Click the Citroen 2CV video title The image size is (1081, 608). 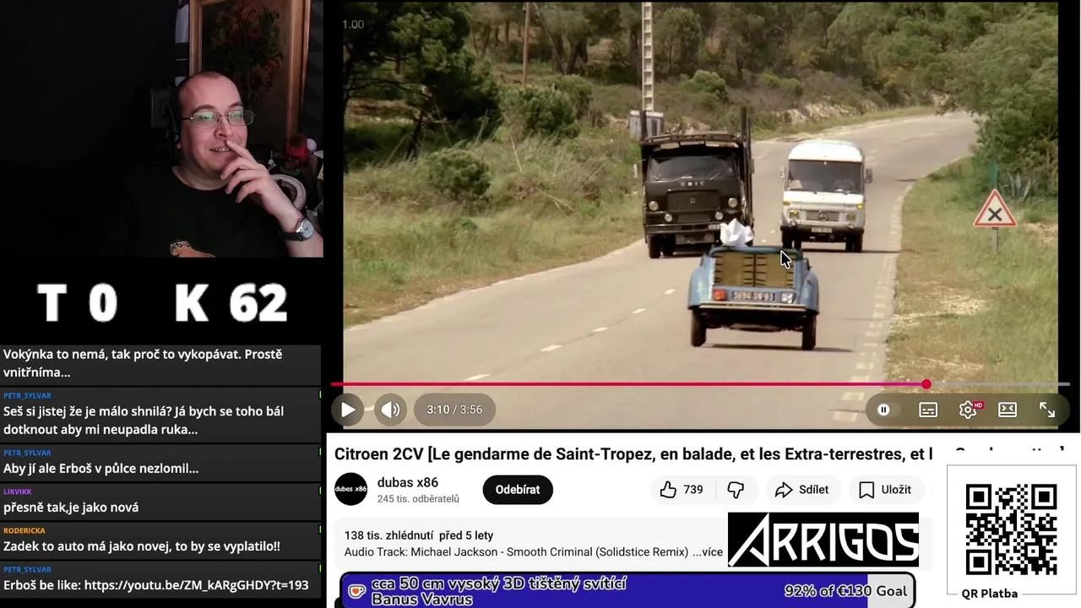pos(633,454)
